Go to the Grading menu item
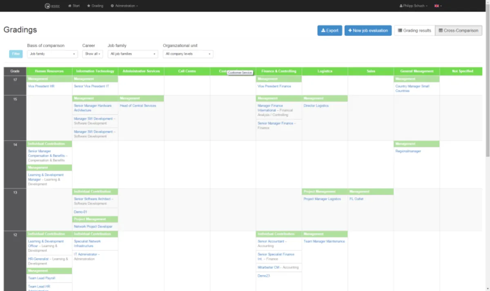 tap(95, 6)
